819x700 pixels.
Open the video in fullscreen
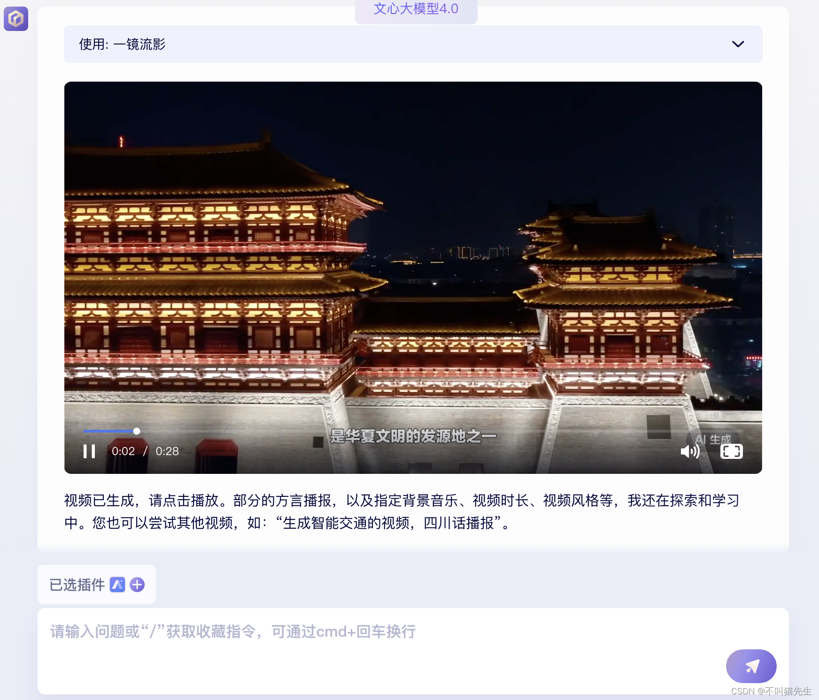732,451
